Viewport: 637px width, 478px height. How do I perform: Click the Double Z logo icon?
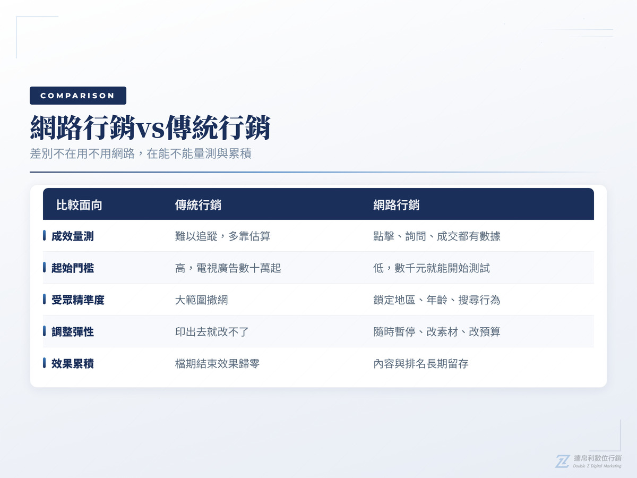pos(563,461)
